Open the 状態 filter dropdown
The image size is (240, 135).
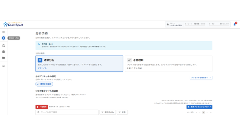[x=122, y=112]
